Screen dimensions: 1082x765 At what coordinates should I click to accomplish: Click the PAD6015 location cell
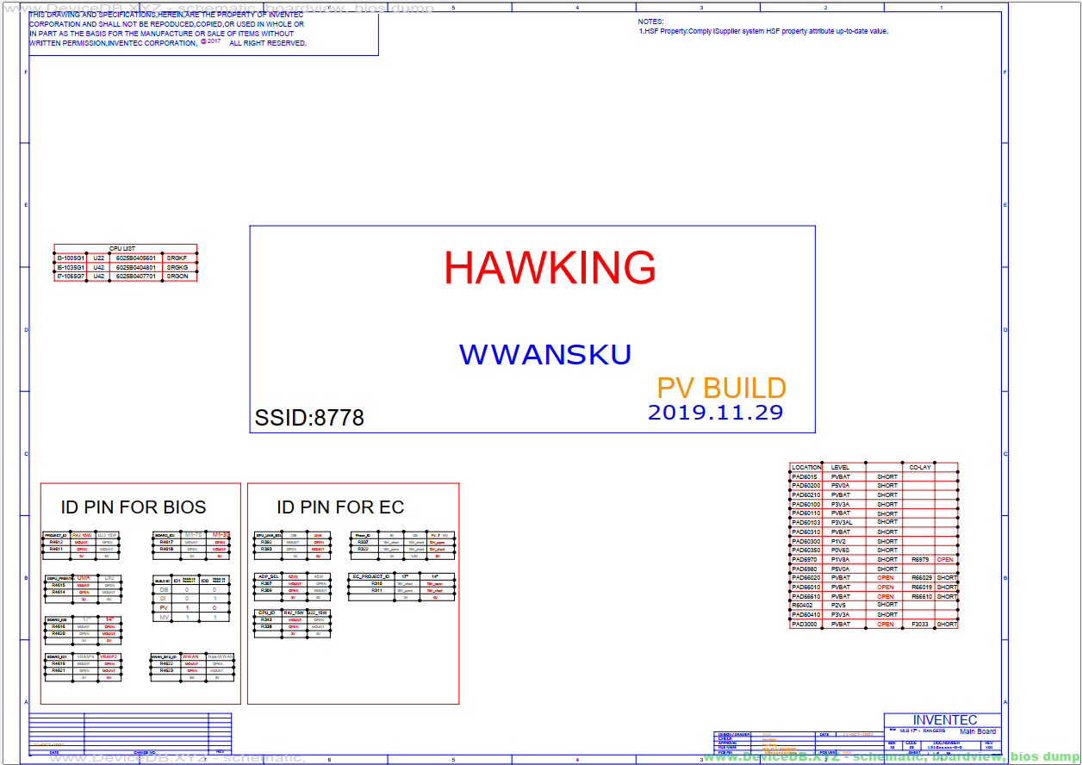pyautogui.click(x=805, y=476)
